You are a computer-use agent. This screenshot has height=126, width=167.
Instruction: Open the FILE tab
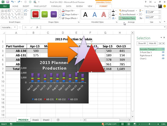5,6
